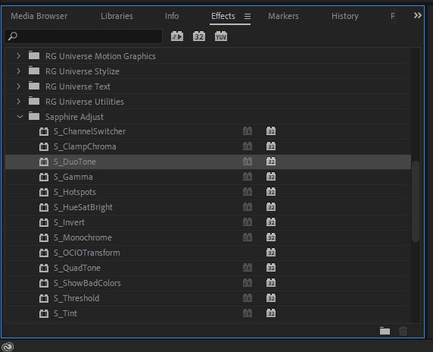Viewport: 433px width, 352px height.
Task: Select the S_ClampChroma effect
Action: coord(85,146)
